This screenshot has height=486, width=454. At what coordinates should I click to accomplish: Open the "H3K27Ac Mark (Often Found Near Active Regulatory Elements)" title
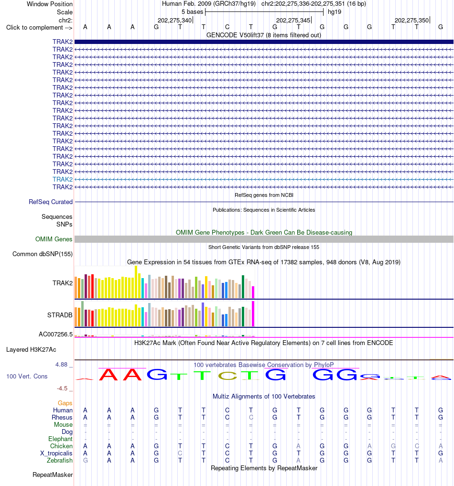pyautogui.click(x=264, y=343)
